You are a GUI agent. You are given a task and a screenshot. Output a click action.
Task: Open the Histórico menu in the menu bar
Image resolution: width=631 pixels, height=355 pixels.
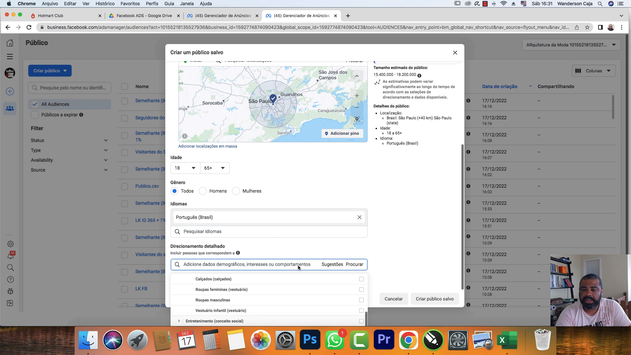105,4
